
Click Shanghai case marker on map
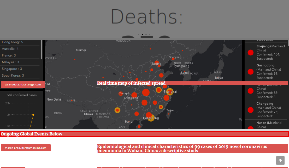tap(170, 92)
